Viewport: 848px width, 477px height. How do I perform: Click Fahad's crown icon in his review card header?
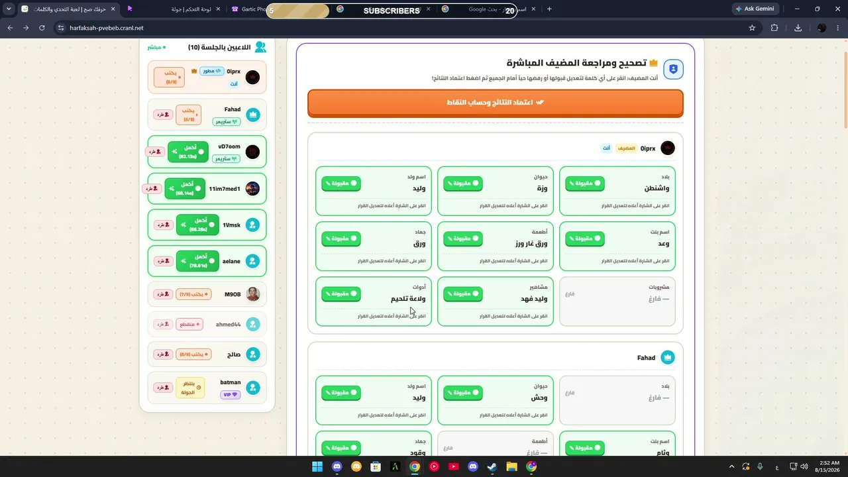(x=668, y=358)
